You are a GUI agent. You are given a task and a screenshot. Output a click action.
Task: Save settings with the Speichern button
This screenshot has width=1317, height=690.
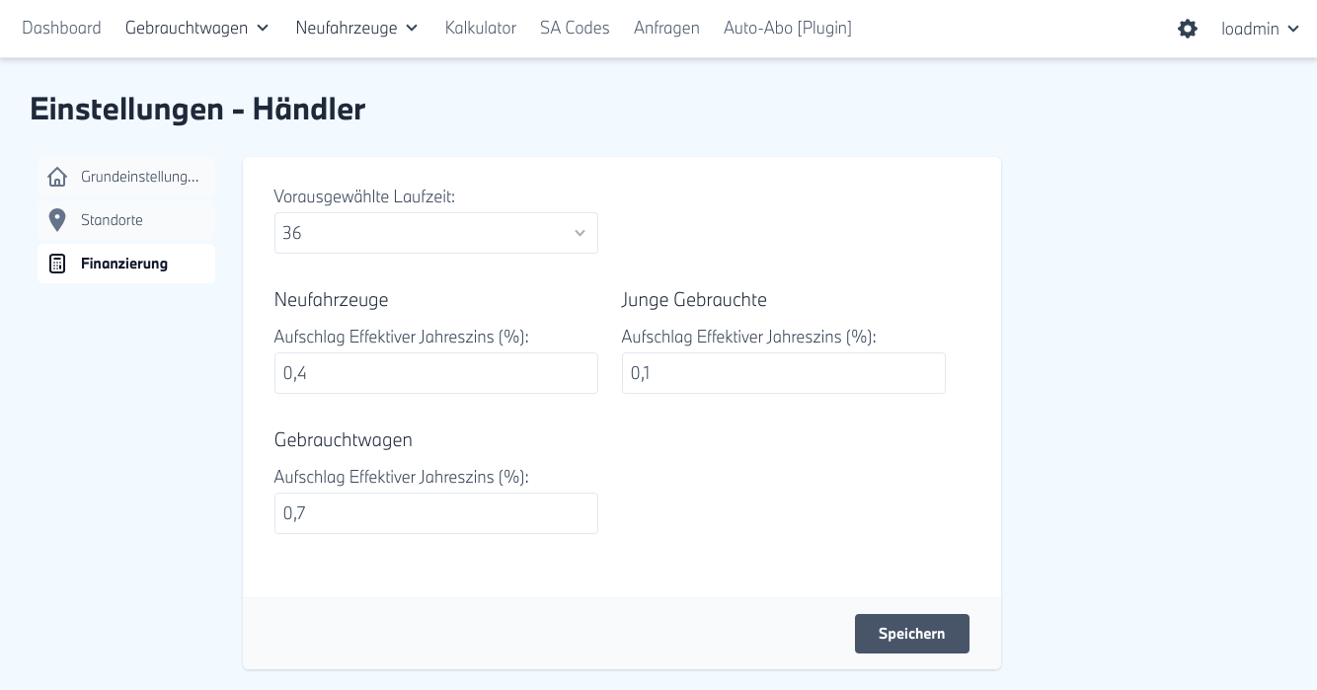pos(911,634)
